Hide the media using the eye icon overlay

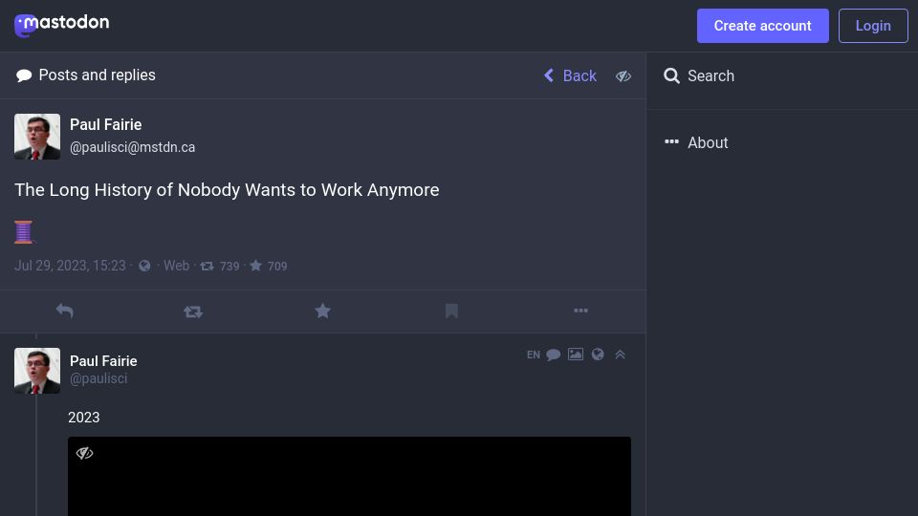tap(84, 453)
